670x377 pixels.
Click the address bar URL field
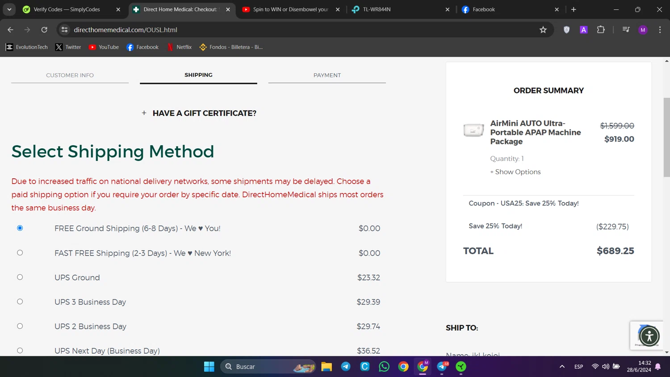[x=304, y=29]
